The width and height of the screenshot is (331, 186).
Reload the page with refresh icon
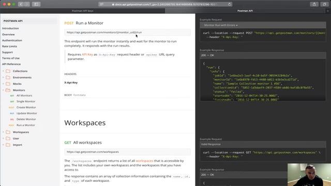click(x=230, y=4)
